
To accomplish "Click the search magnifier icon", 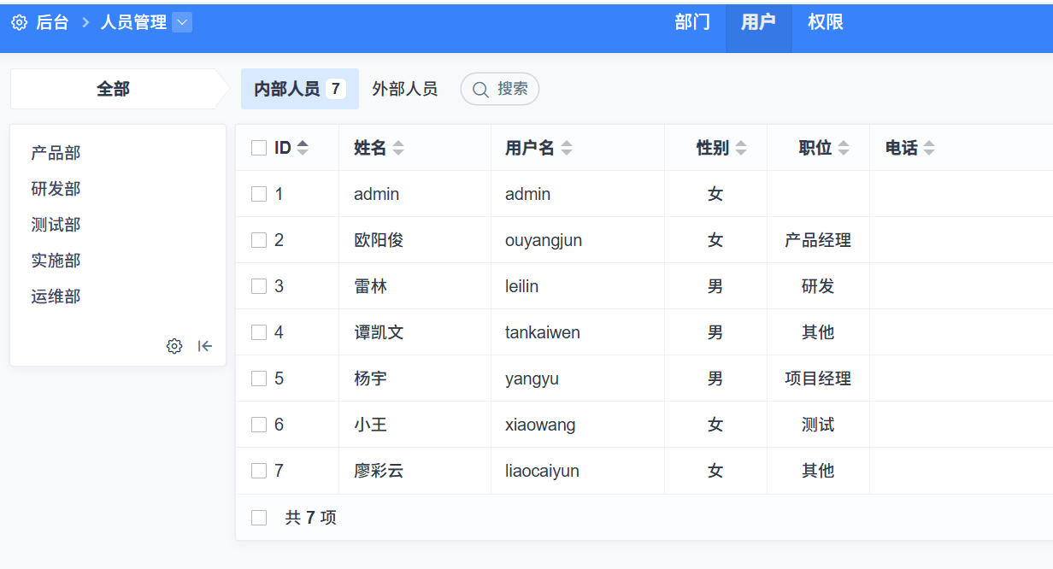I will tap(481, 88).
